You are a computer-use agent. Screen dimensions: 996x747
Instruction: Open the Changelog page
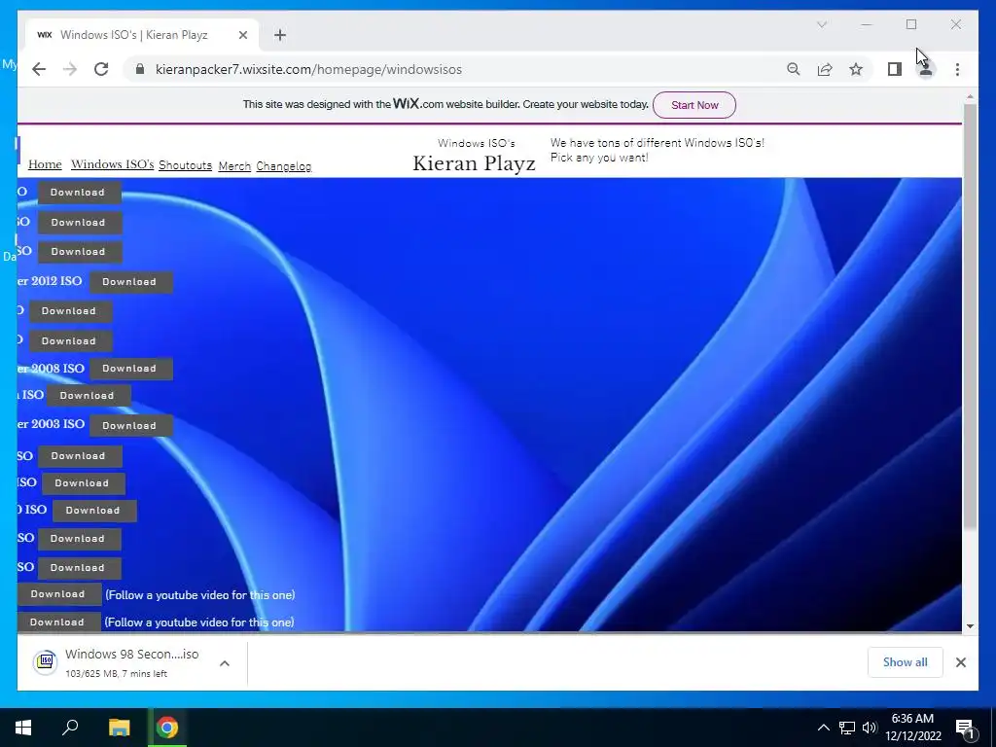[283, 165]
